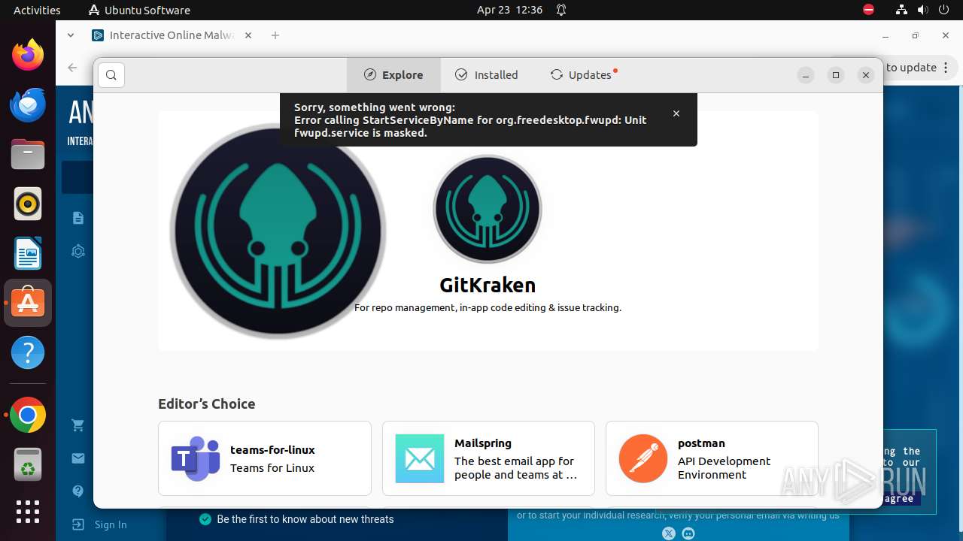Click the red do-not-disturb indicator icon
This screenshot has width=963, height=541.
[869, 10]
